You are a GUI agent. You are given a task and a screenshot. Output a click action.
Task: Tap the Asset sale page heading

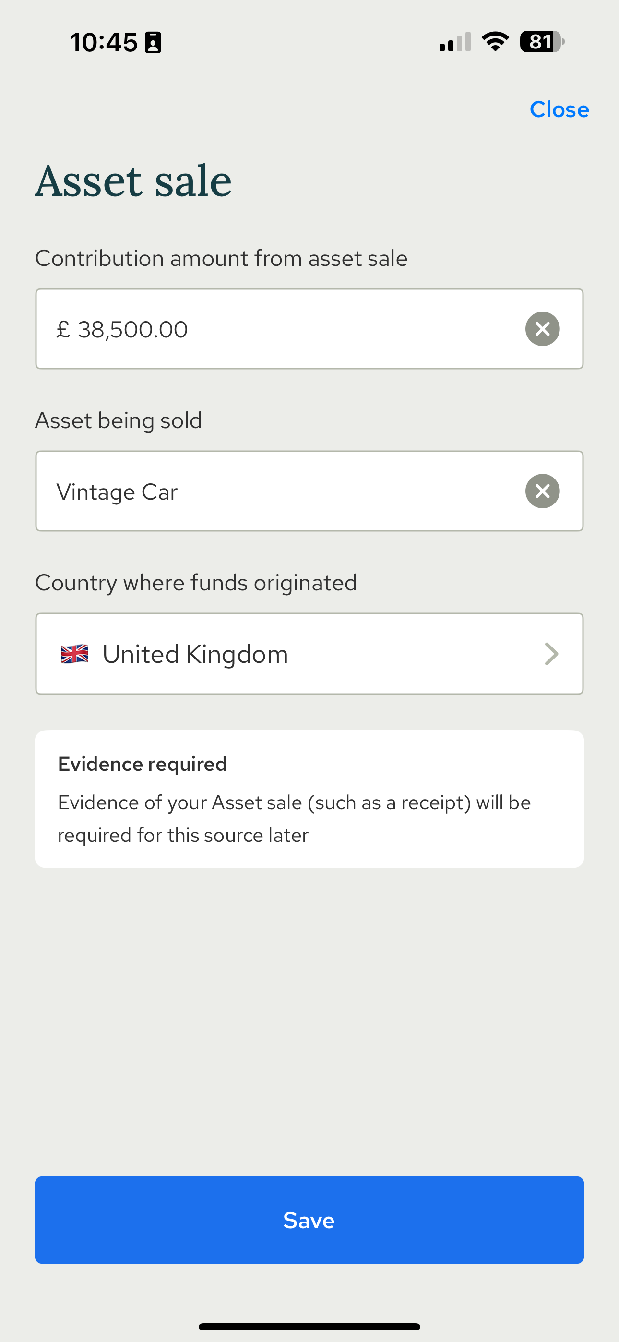[133, 180]
